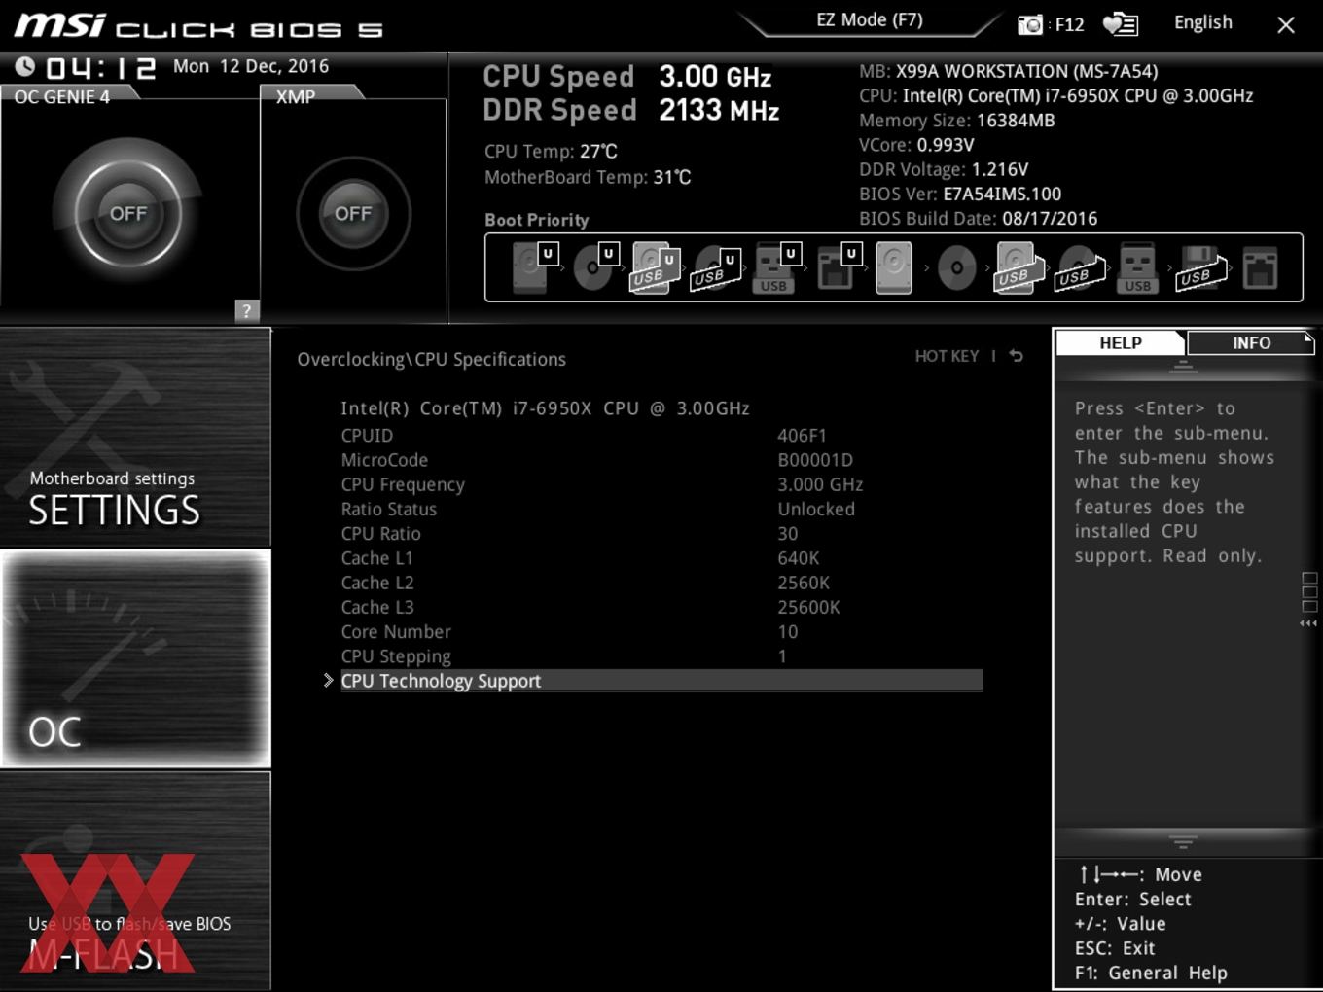Click the MicroCode value B00001D
The width and height of the screenshot is (1323, 992).
pos(815,460)
